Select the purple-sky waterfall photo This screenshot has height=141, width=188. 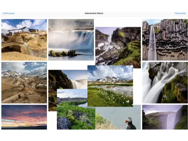165,117
